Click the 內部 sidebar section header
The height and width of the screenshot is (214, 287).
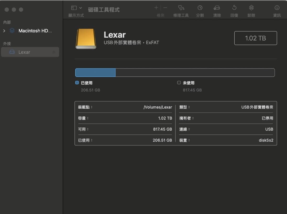[x=7, y=22]
